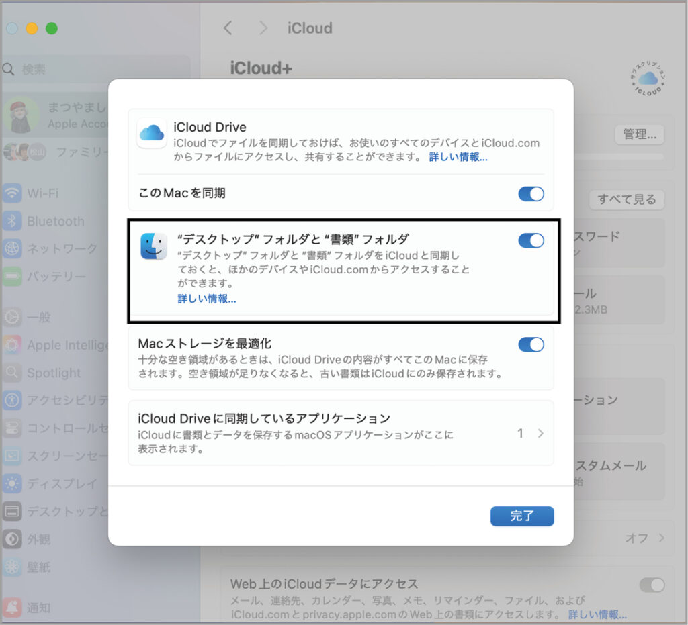This screenshot has height=625, width=688.
Task: Expand the オフ row chevron in iCloud window
Action: click(x=661, y=538)
